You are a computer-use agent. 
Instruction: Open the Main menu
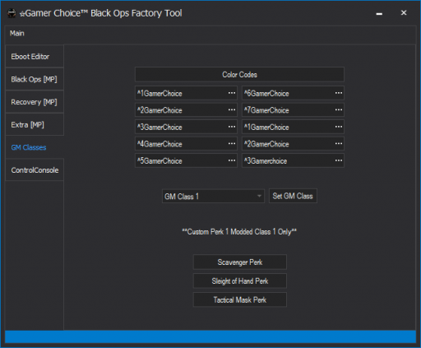pyautogui.click(x=17, y=34)
